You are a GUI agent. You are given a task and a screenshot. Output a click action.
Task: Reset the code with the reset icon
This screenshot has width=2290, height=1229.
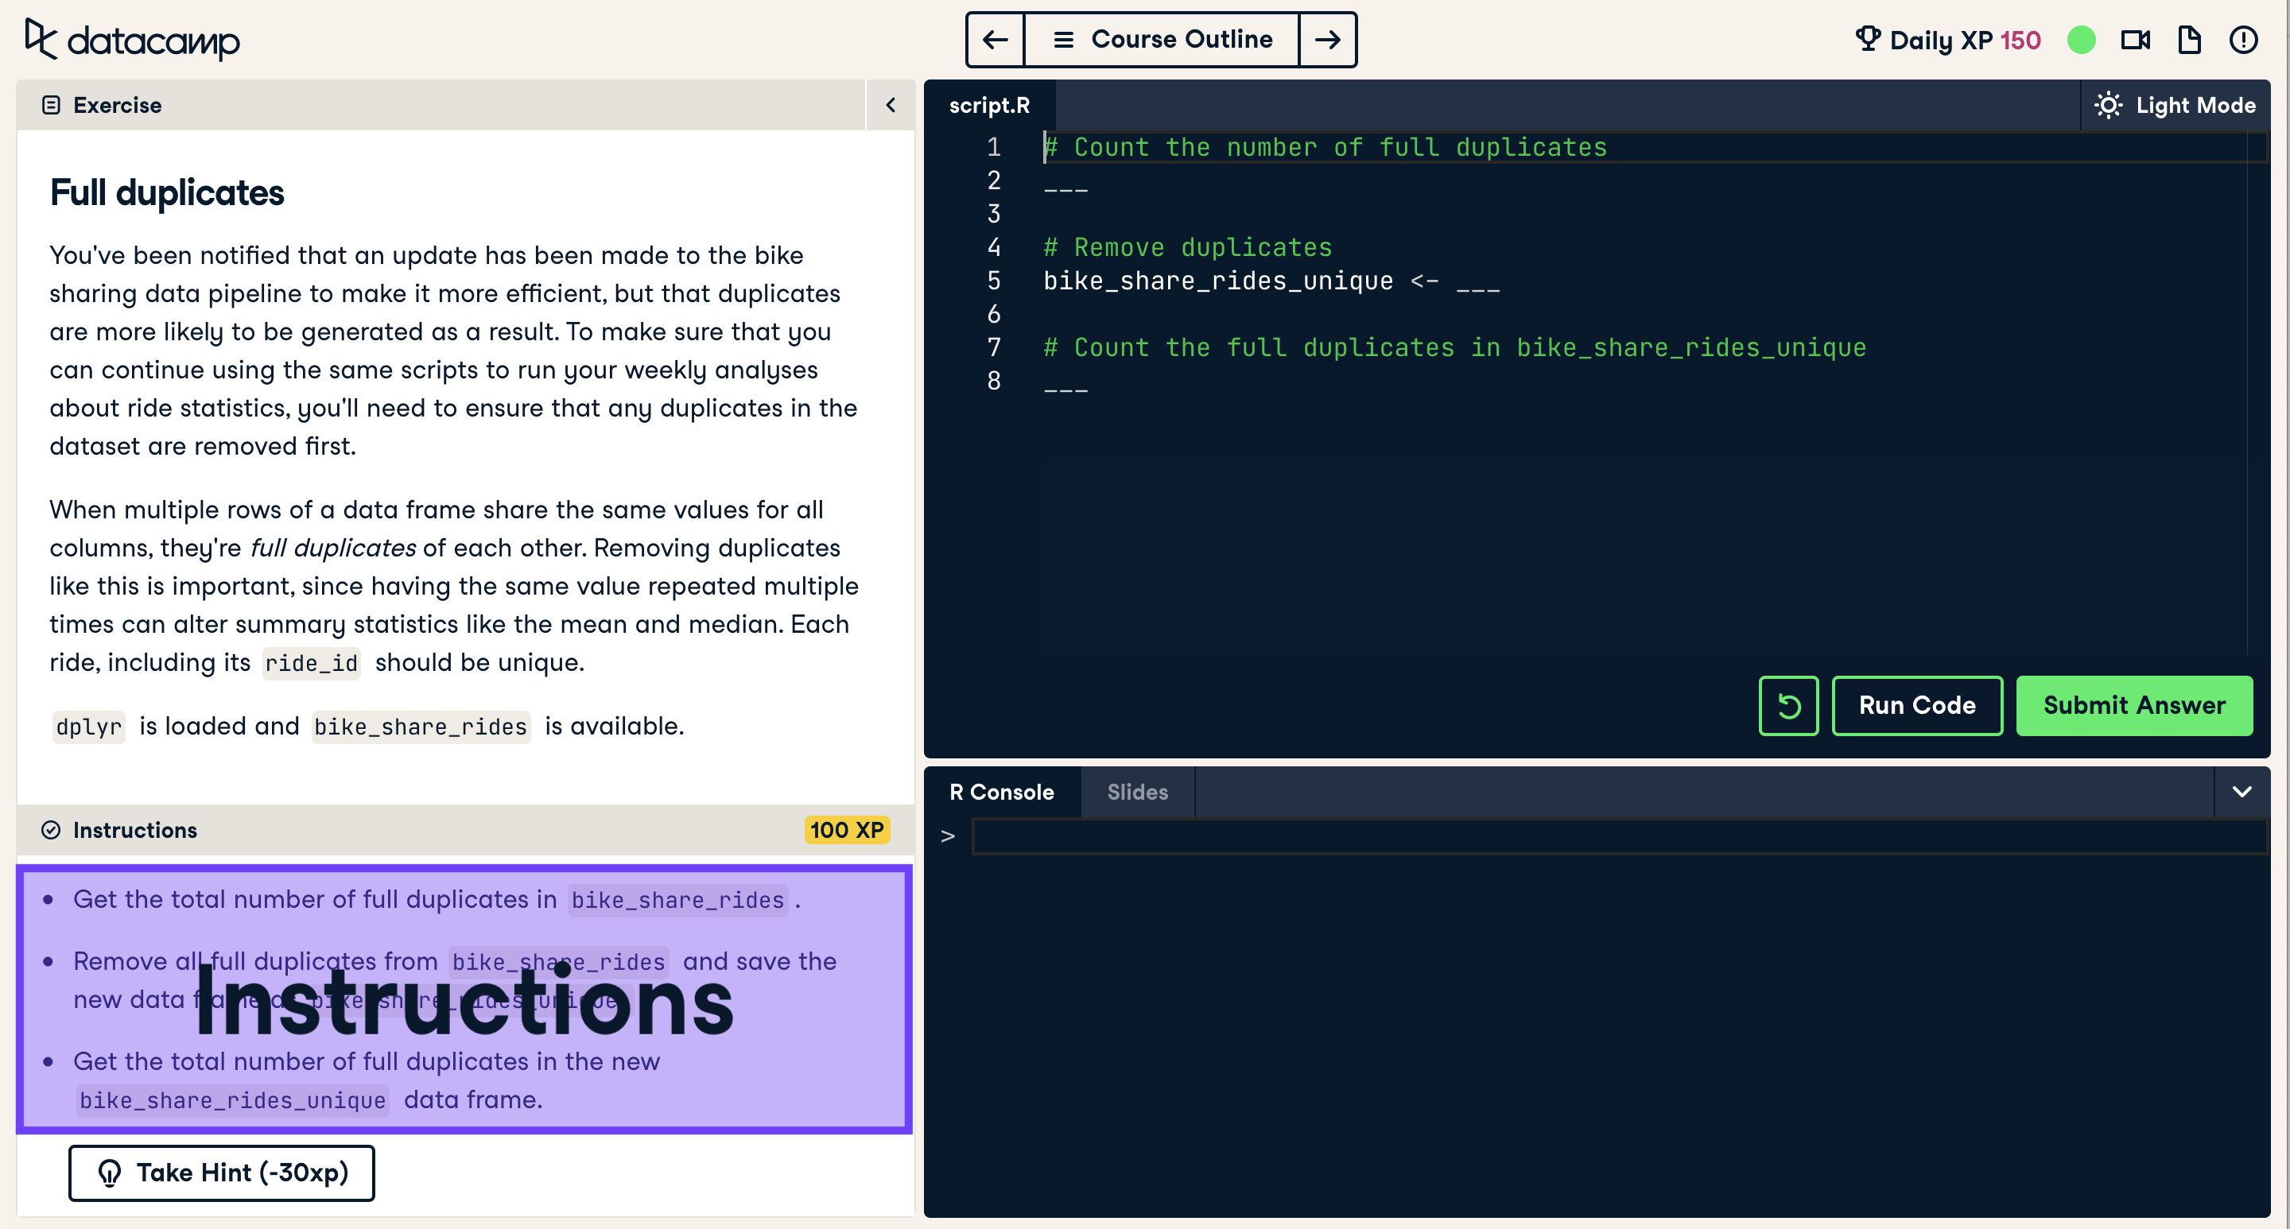coord(1788,706)
